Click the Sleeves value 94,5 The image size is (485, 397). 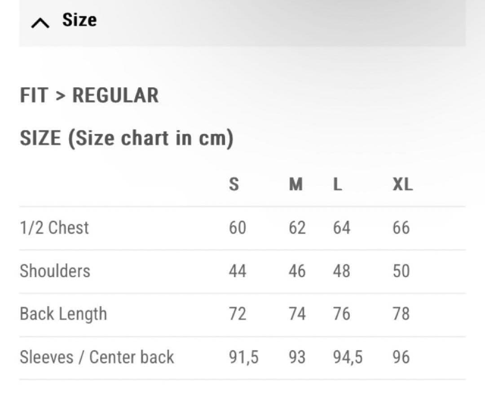(348, 357)
